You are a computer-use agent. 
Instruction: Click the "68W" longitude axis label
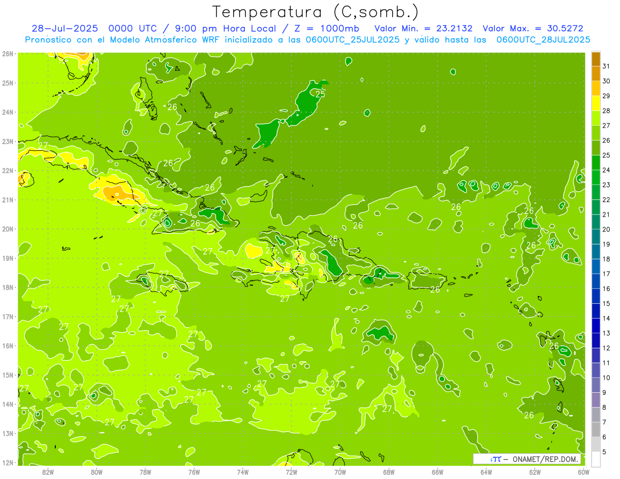[x=389, y=471]
